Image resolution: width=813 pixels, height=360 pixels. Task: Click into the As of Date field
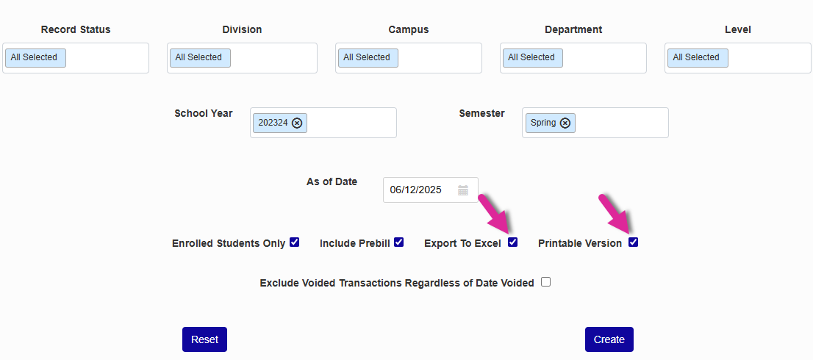click(416, 190)
